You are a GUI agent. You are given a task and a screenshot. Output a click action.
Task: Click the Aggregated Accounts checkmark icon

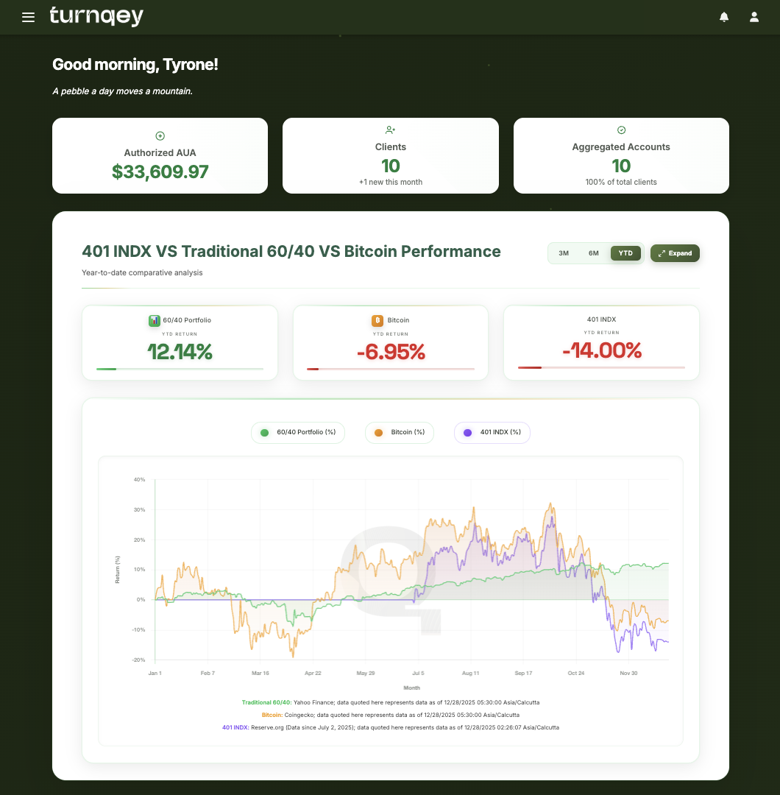621,130
